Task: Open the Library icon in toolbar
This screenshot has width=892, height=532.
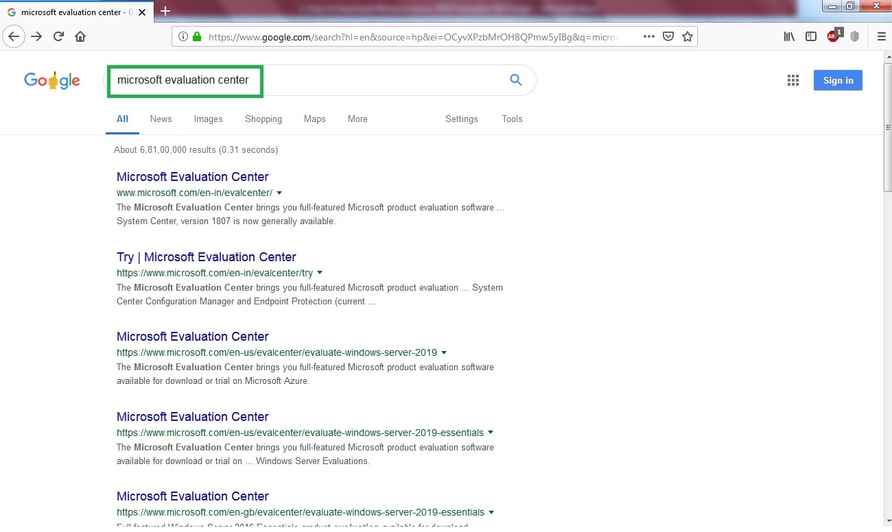Action: [789, 37]
